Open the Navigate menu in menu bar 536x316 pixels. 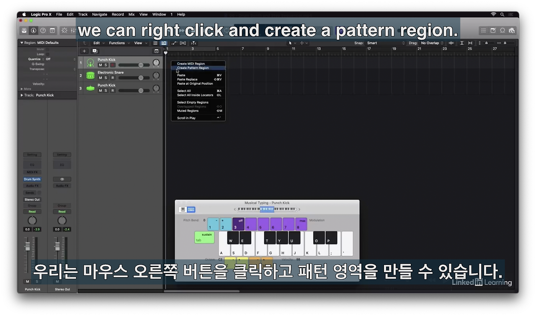coord(100,14)
